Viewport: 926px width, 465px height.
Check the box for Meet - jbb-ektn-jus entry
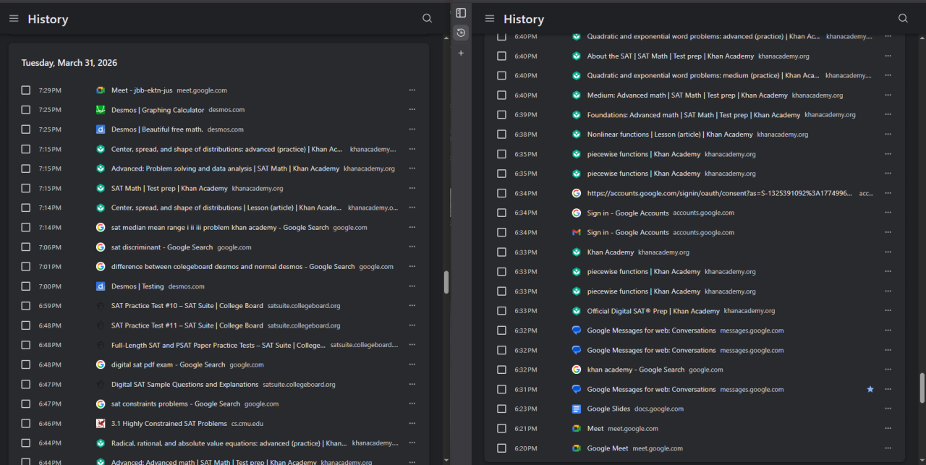pos(26,90)
